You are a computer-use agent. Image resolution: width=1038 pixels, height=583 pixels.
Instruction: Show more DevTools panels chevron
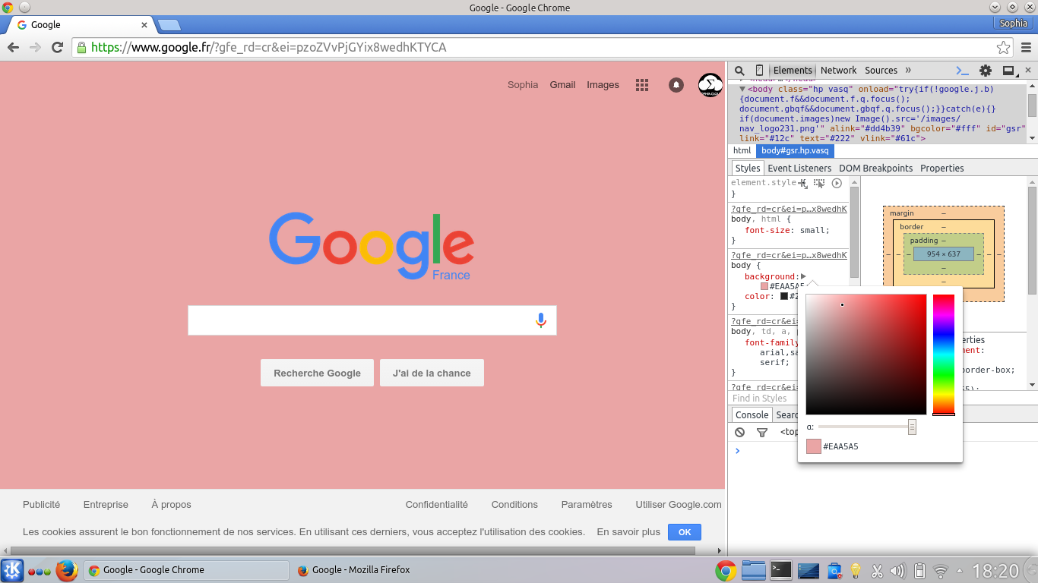tap(907, 70)
